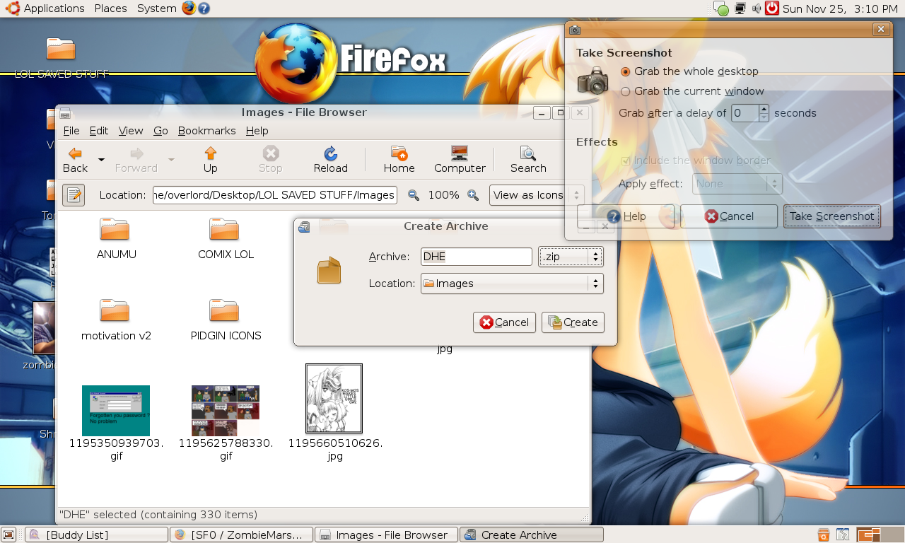The height and width of the screenshot is (543, 905).
Task: Open Computer from the toolbar
Action: [460, 160]
